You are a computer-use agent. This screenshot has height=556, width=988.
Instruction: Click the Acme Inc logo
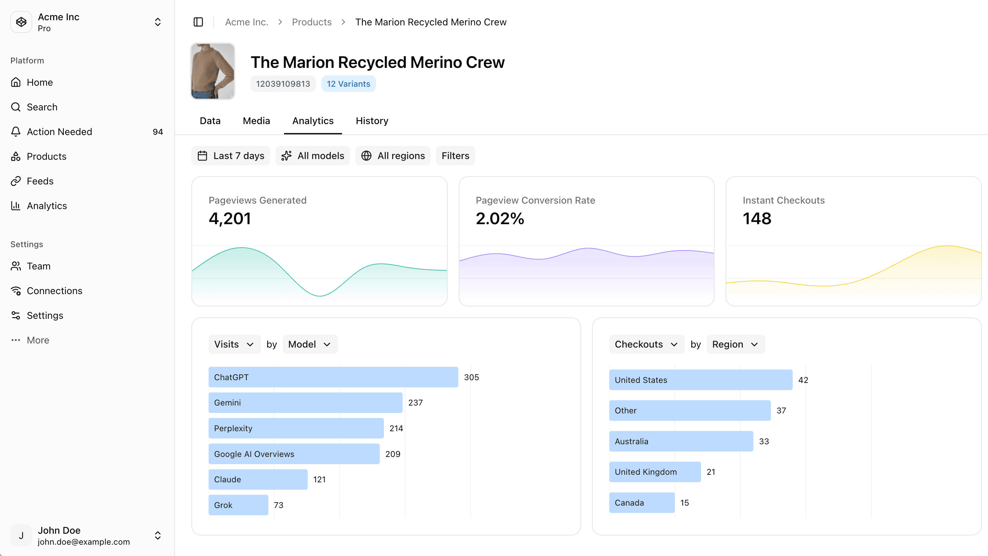[21, 22]
